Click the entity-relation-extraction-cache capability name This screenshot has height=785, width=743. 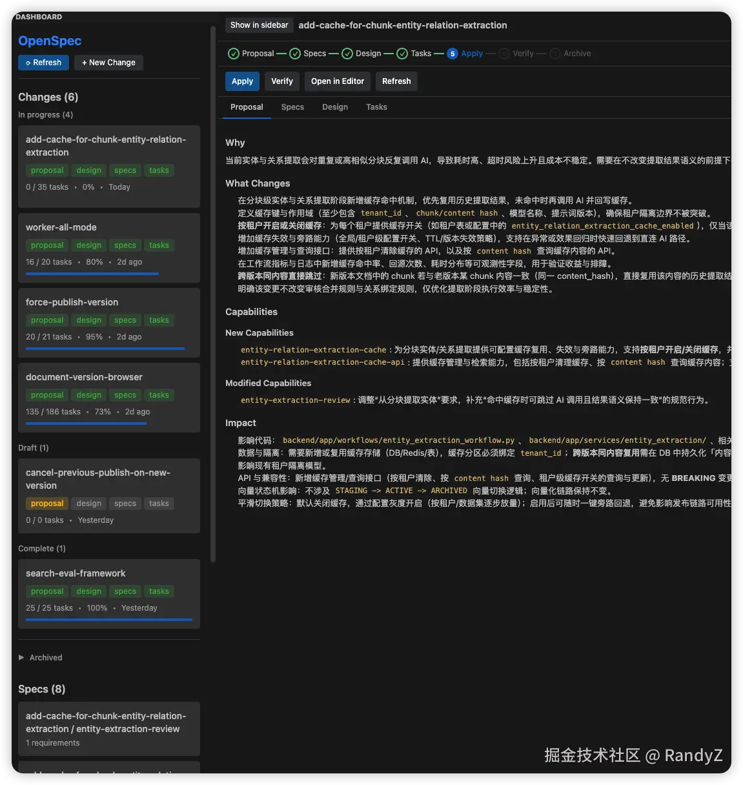314,350
